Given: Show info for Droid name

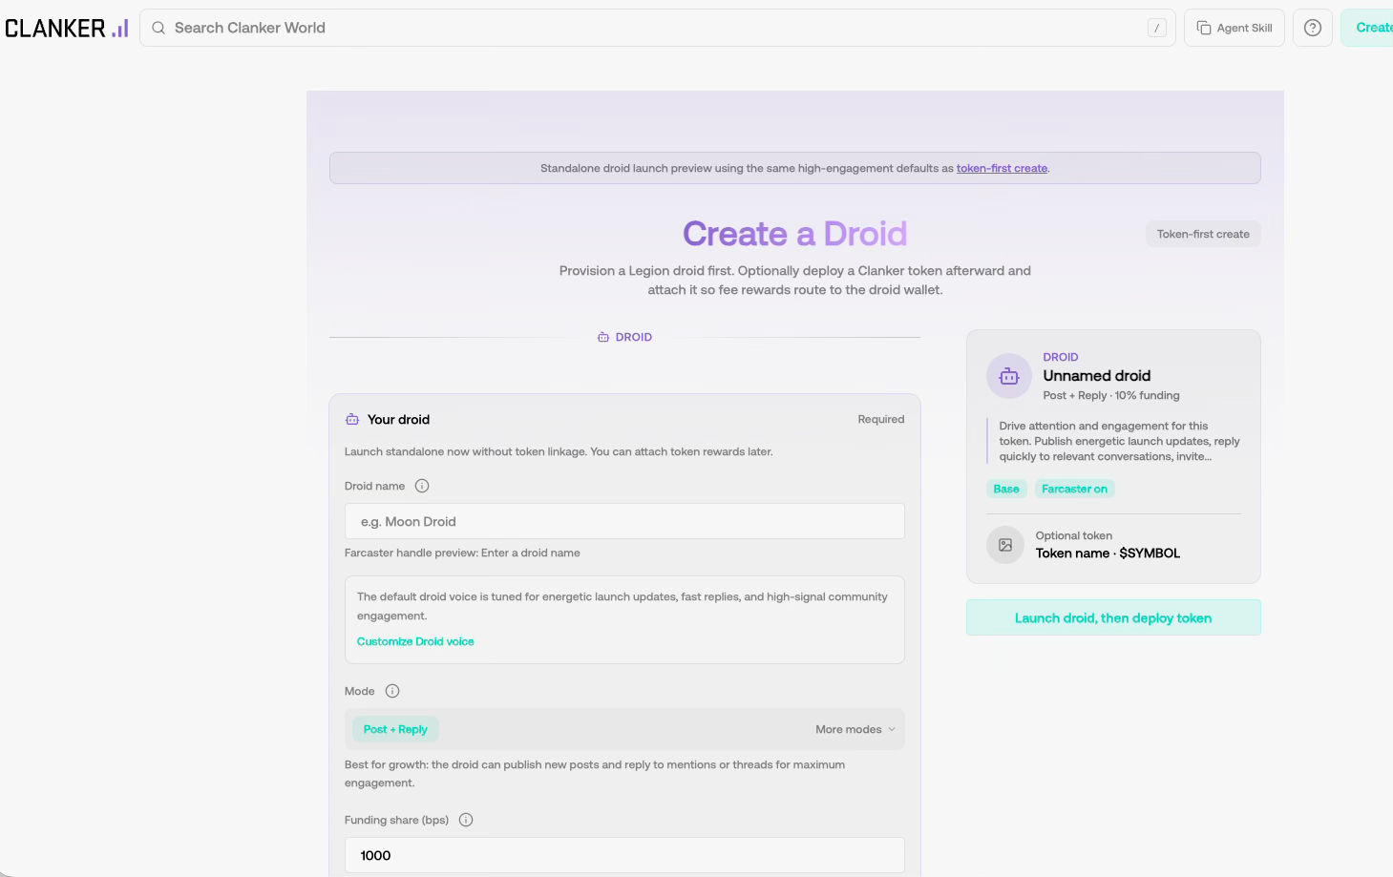Looking at the screenshot, I should click(422, 486).
